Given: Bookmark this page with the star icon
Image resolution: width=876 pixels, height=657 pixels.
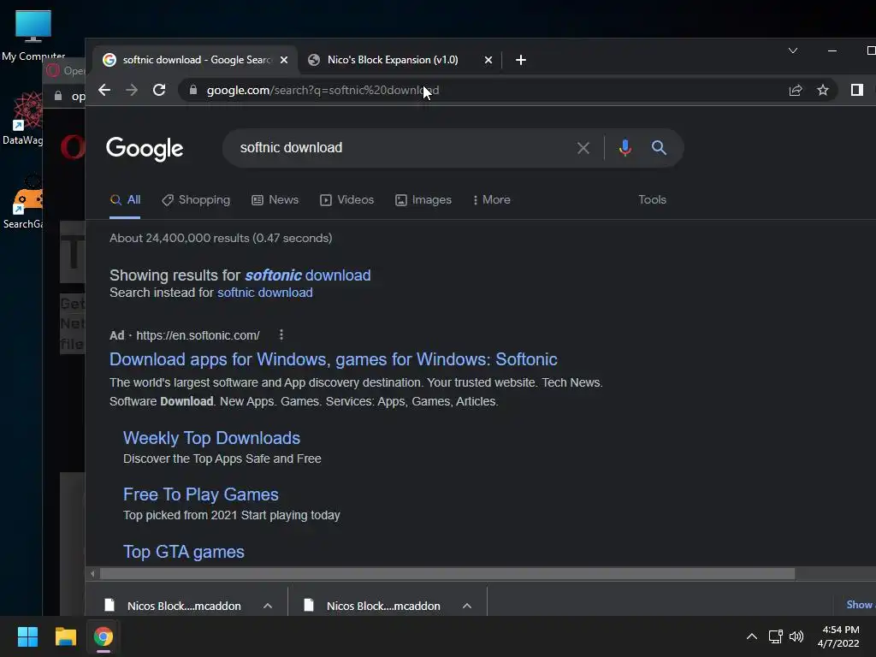Looking at the screenshot, I should [x=823, y=90].
